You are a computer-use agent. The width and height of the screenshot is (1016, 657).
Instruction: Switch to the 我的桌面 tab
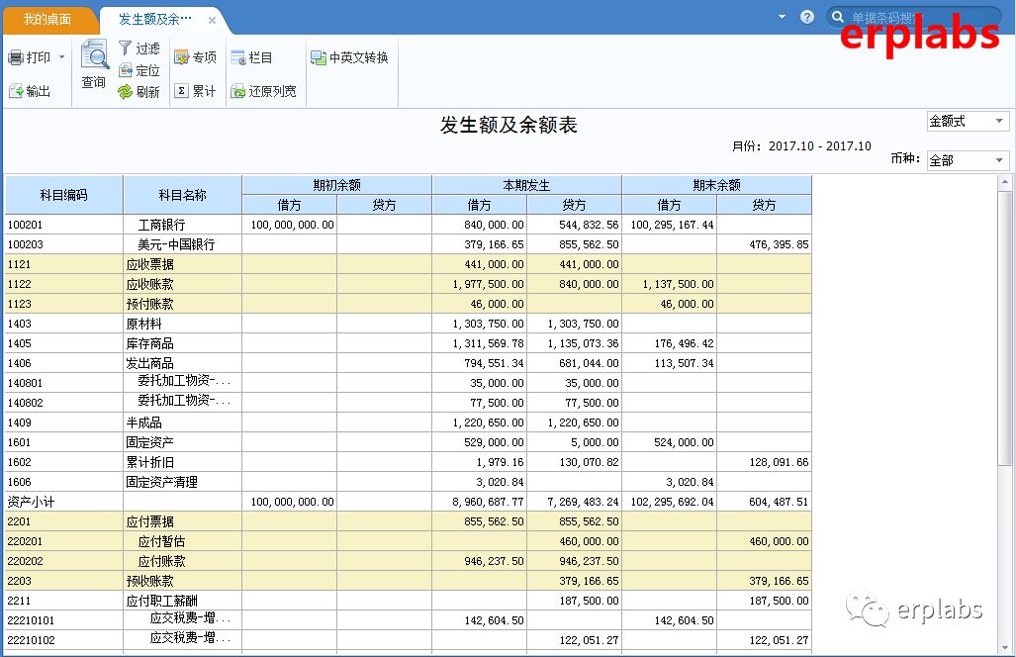pyautogui.click(x=47, y=20)
